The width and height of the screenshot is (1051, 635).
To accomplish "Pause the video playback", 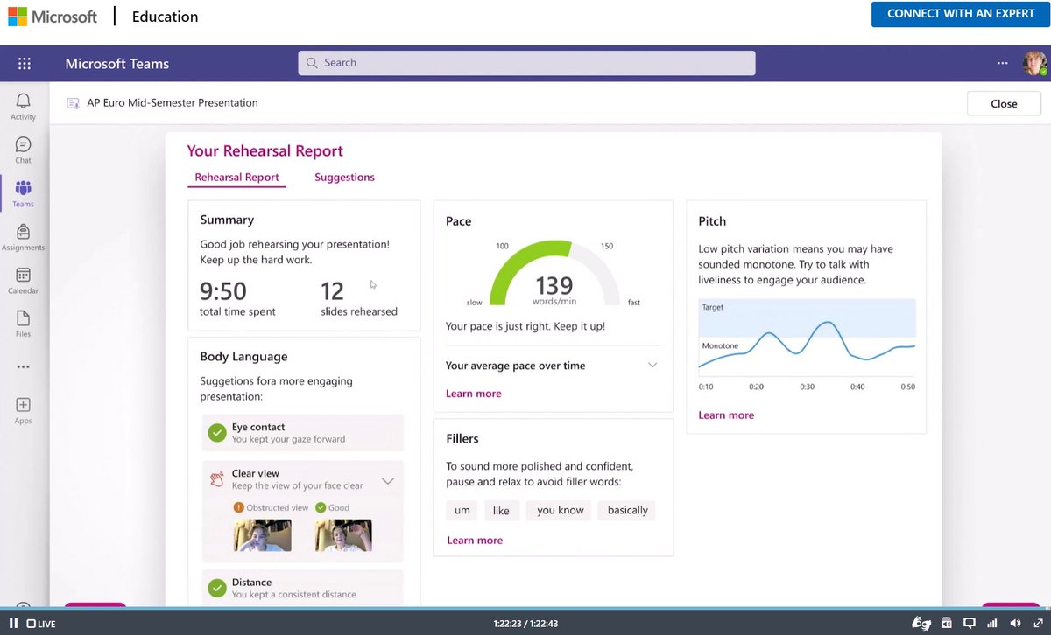I will [x=14, y=624].
